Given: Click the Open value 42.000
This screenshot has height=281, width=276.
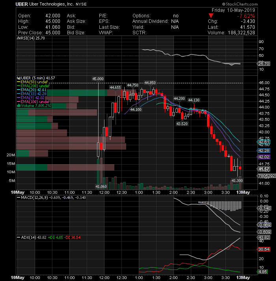Looking at the screenshot, I should (53, 16).
